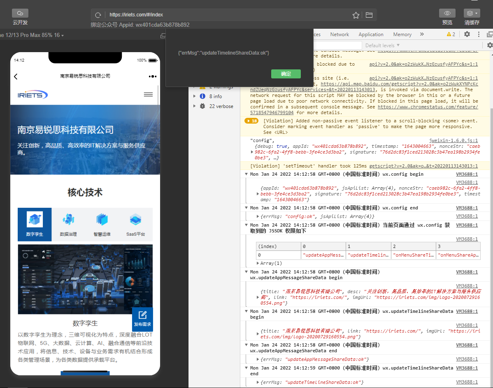Reload the page with refresh icon
The image size is (493, 388).
pyautogui.click(x=98, y=15)
